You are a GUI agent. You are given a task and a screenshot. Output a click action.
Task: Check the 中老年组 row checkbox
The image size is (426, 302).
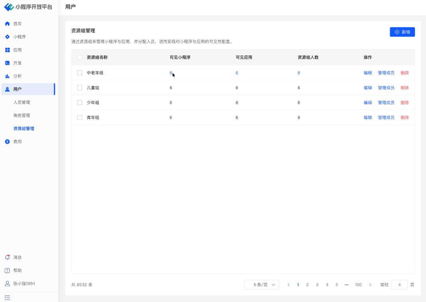(79, 73)
